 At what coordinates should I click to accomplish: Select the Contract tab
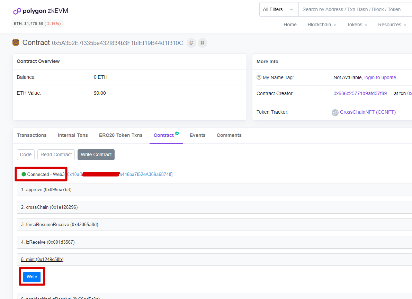[164, 136]
